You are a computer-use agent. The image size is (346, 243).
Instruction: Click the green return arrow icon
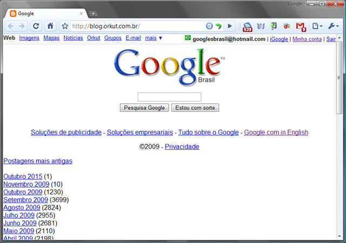[x=218, y=26]
